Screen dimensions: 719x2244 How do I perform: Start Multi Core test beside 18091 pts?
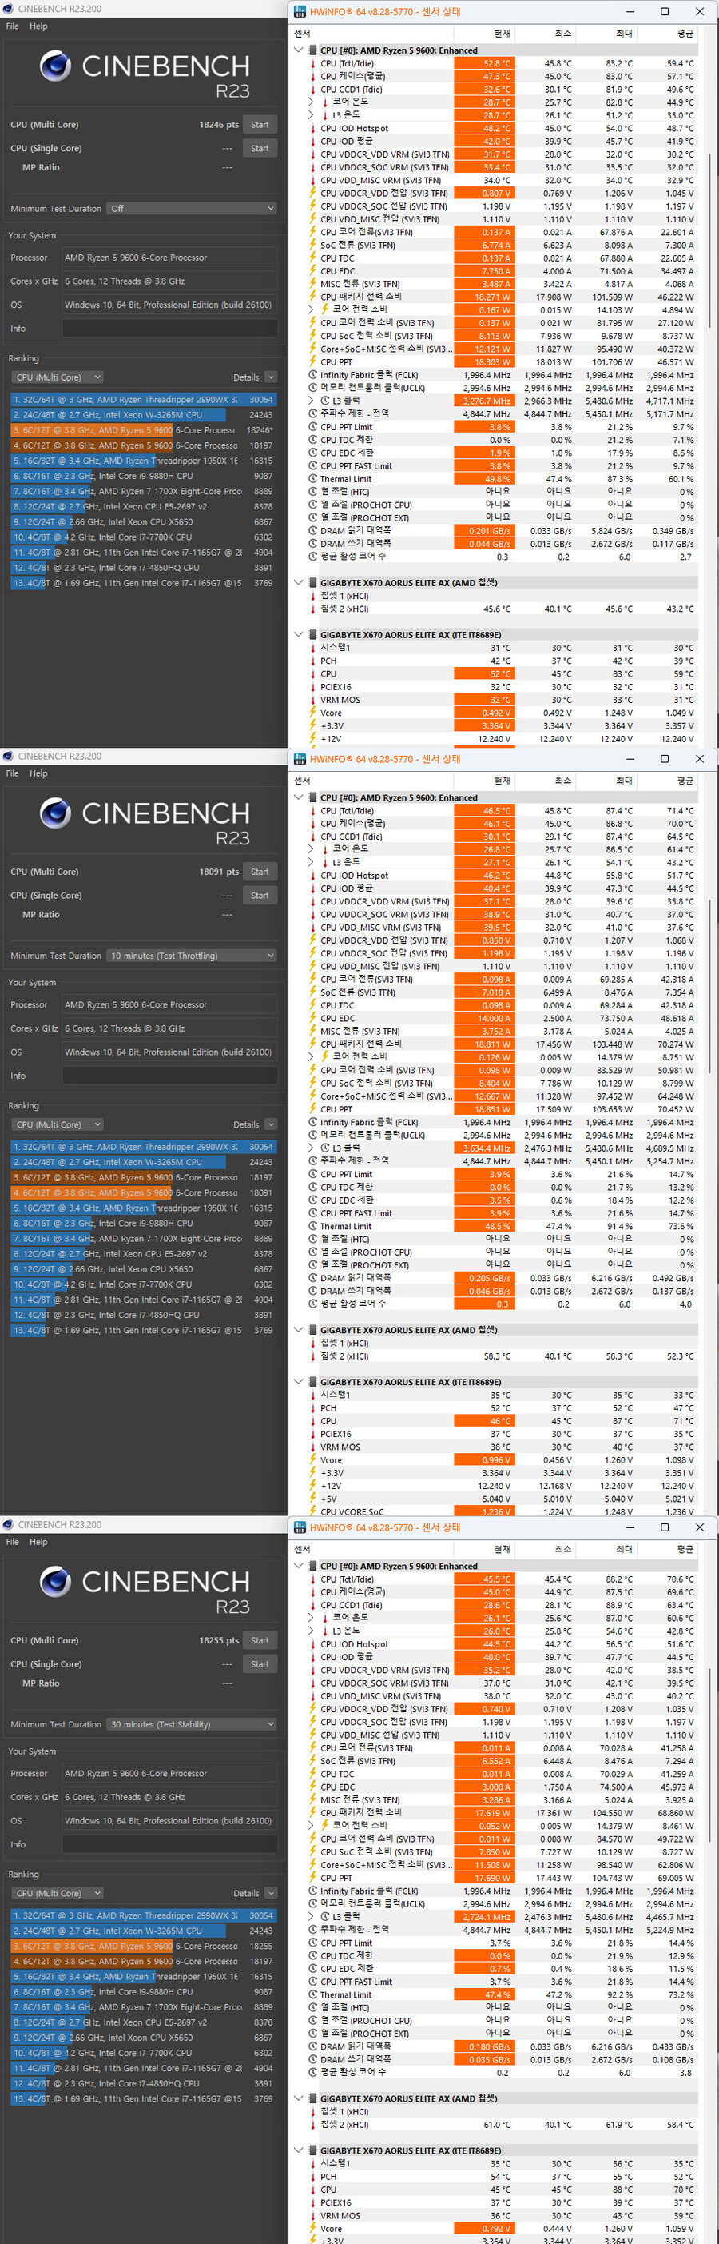[260, 872]
